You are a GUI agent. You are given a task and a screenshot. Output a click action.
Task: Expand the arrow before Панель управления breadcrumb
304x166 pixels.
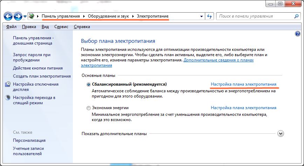[37, 16]
